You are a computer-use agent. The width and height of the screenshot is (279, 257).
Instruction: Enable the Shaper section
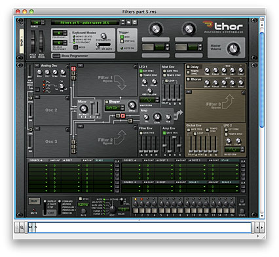[x=107, y=102]
